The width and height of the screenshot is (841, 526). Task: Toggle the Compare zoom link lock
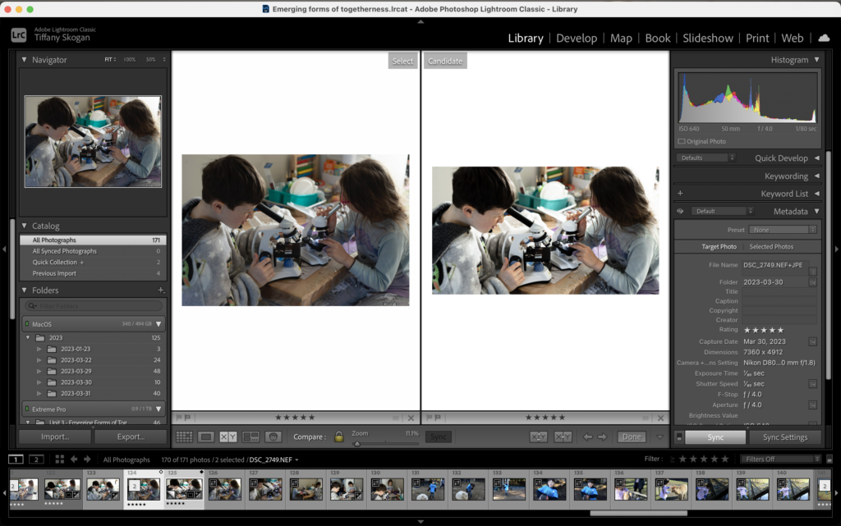coord(338,437)
